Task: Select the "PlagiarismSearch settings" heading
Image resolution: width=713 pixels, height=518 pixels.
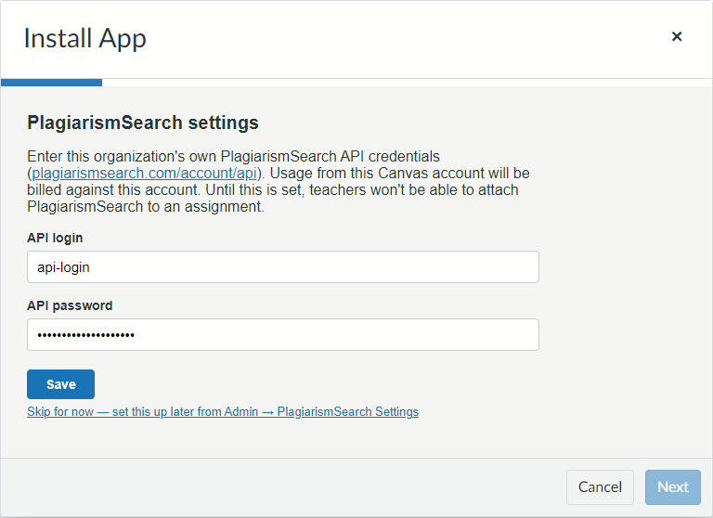Action: 143,123
